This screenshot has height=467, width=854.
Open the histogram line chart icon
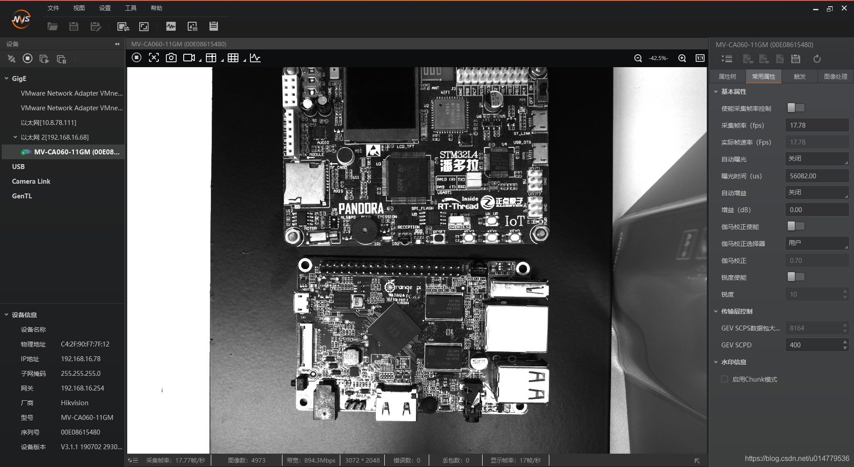point(255,58)
